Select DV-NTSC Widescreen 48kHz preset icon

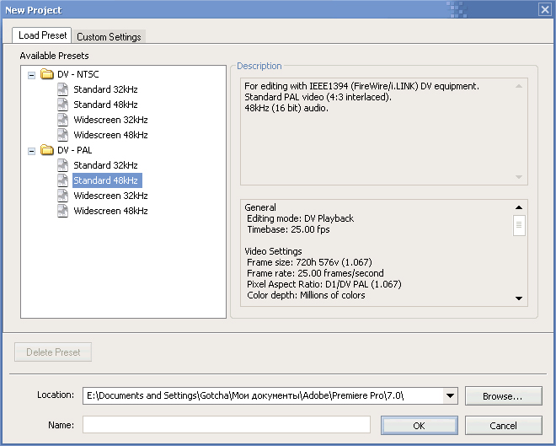[63, 135]
